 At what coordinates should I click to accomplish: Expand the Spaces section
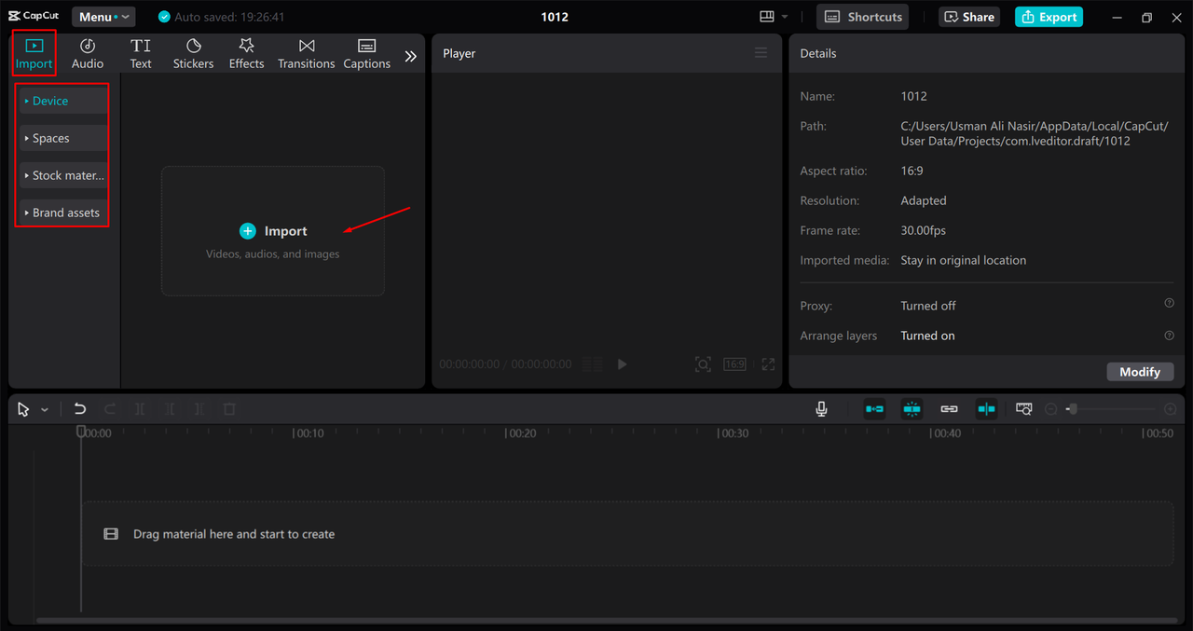point(63,138)
